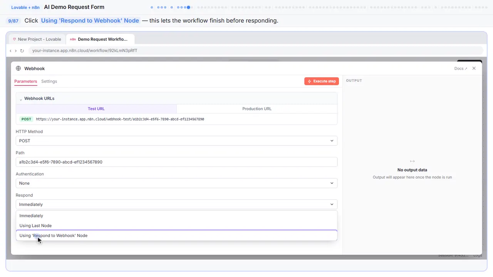Image resolution: width=493 pixels, height=277 pixels.
Task: Open the Docs external link
Action: (x=461, y=68)
